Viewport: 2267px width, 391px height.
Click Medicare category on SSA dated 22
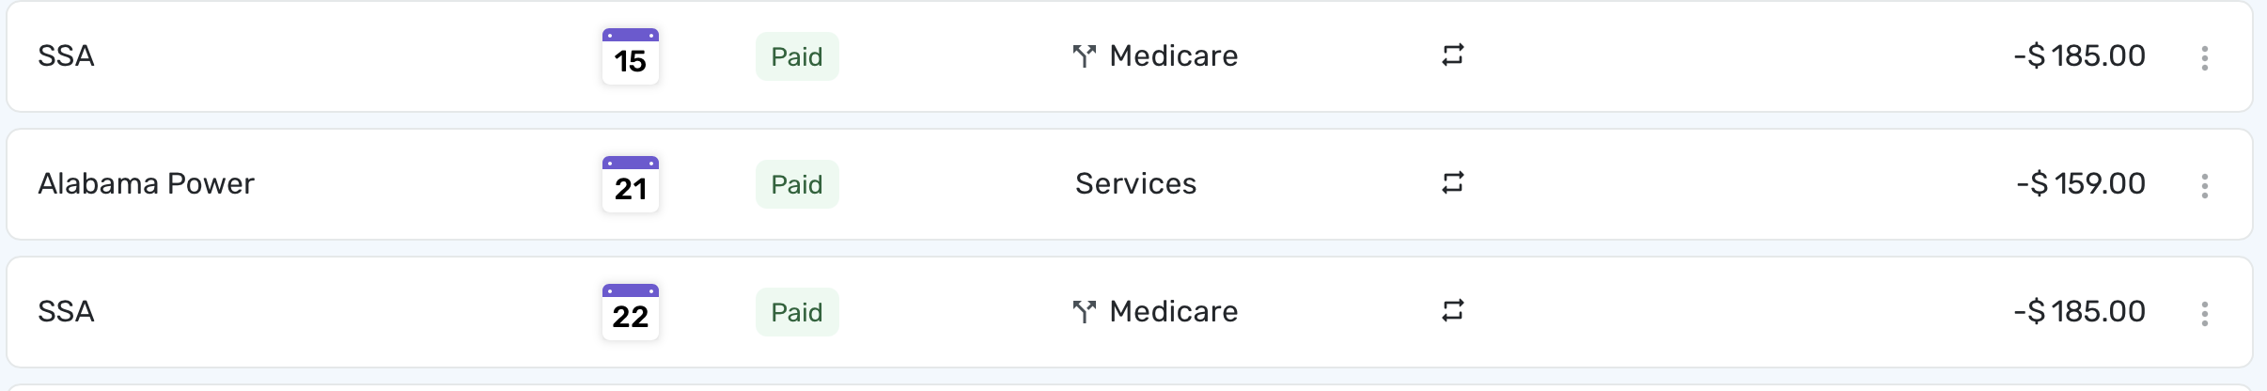point(1173,312)
